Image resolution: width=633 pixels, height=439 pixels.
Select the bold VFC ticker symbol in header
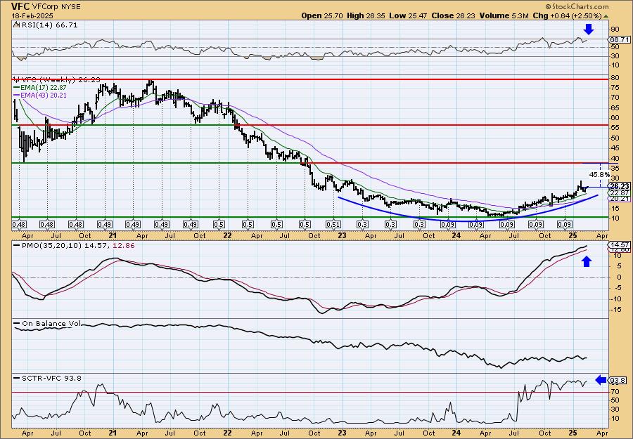pos(20,6)
